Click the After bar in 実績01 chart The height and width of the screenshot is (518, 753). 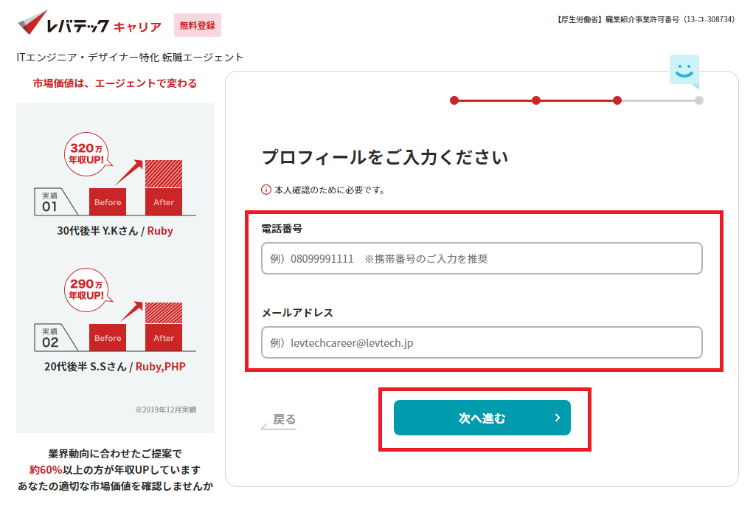pos(163,201)
